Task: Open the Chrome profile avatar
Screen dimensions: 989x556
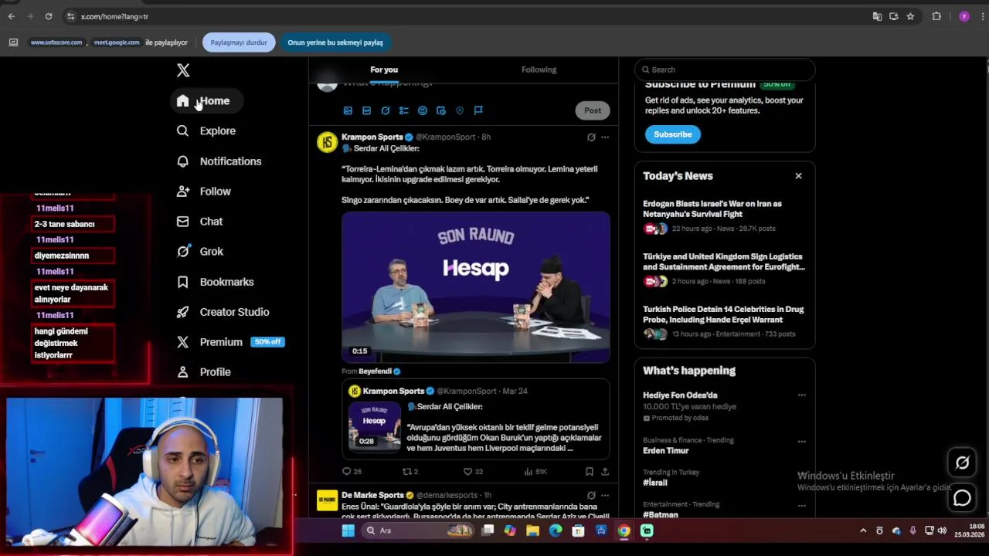Action: [964, 16]
